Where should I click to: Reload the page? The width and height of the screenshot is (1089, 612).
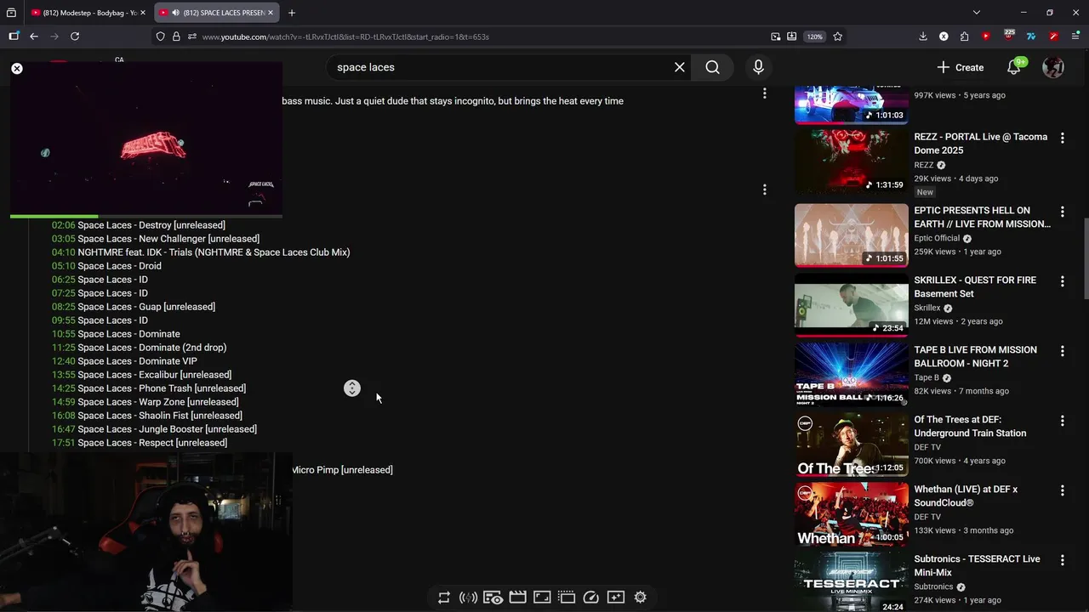[75, 37]
